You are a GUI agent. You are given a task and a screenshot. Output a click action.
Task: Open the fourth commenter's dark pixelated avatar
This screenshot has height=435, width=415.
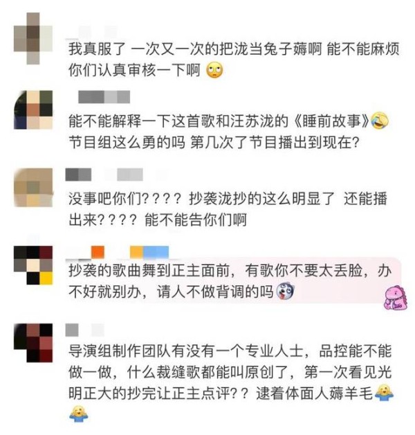[x=33, y=265]
